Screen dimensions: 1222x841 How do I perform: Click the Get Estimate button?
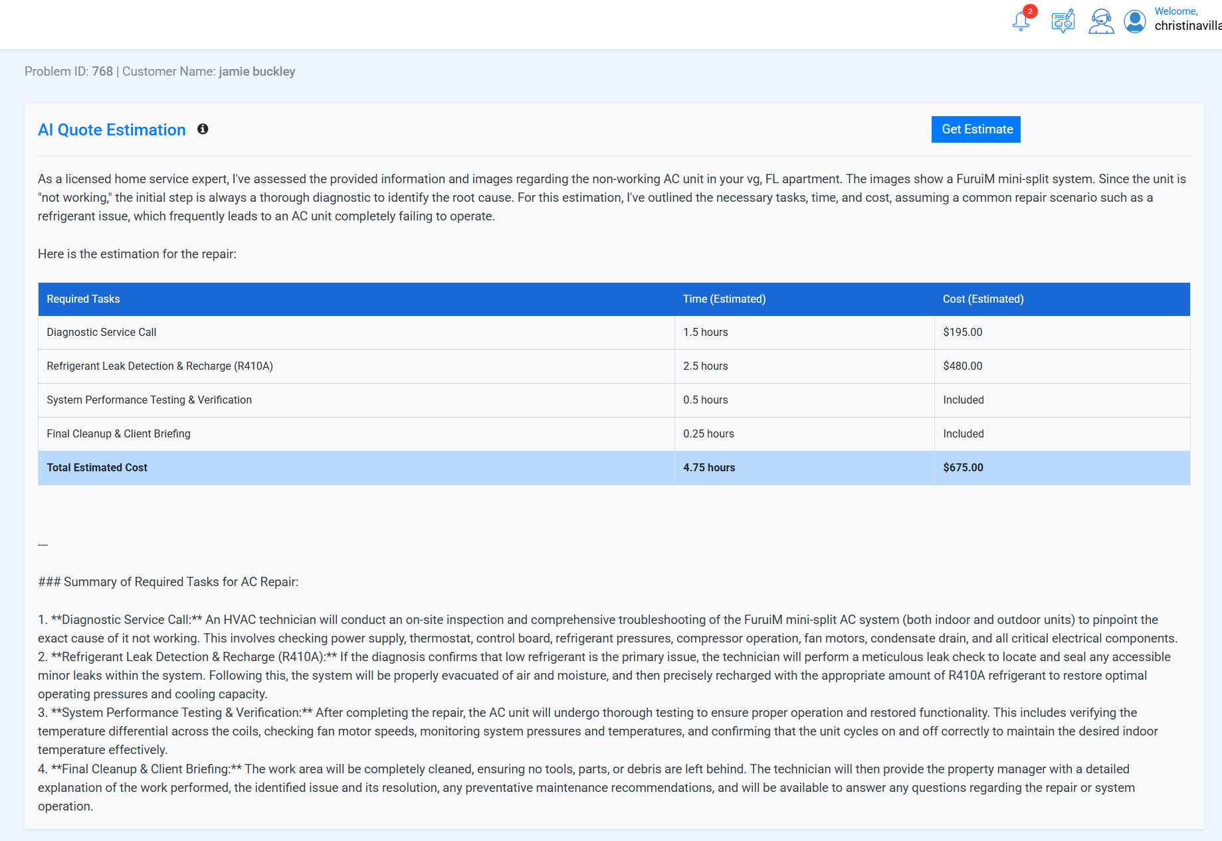coord(976,129)
